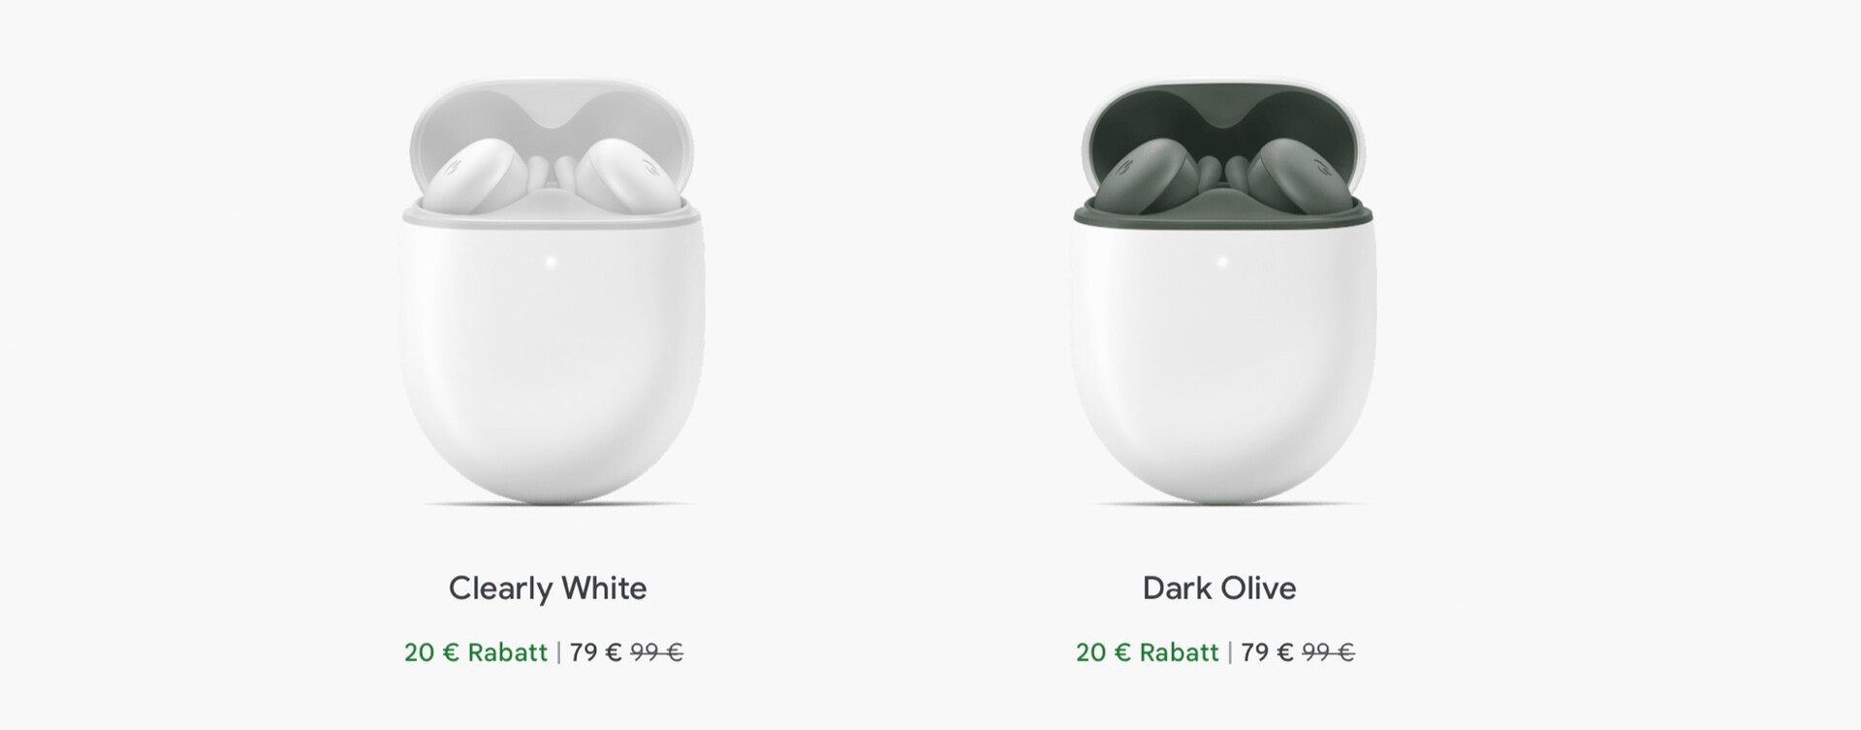Click the Dark Olive color name

1219,588
